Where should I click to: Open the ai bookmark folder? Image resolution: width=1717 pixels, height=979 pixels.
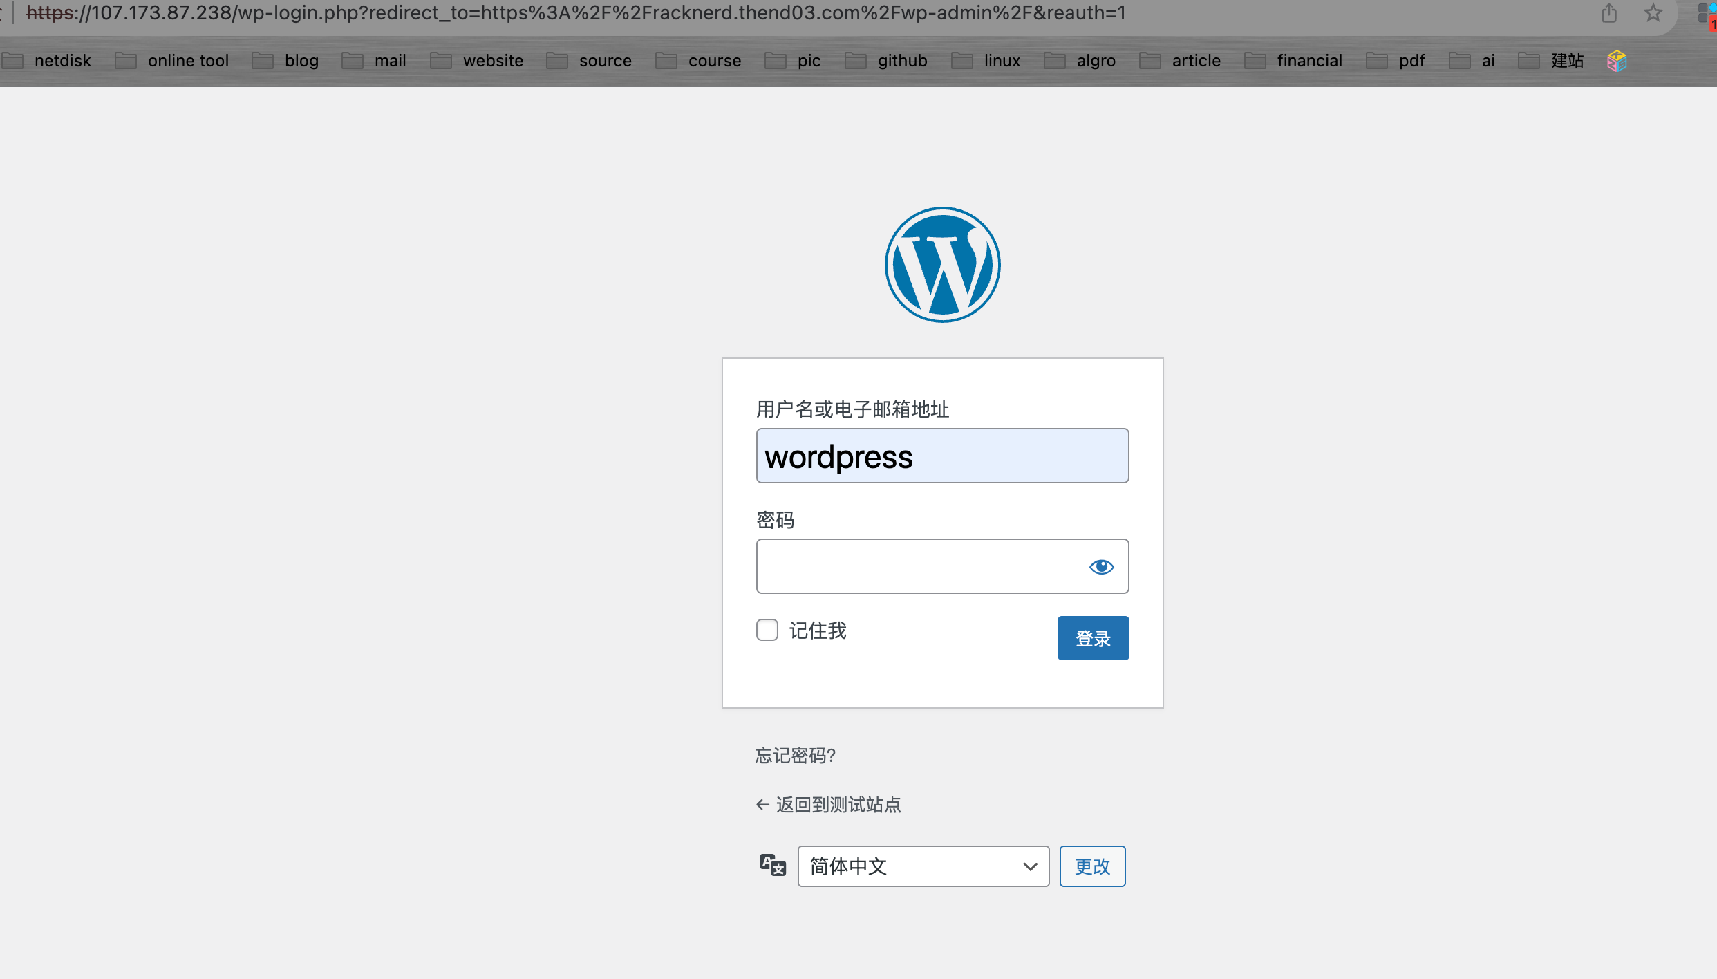(x=1472, y=61)
